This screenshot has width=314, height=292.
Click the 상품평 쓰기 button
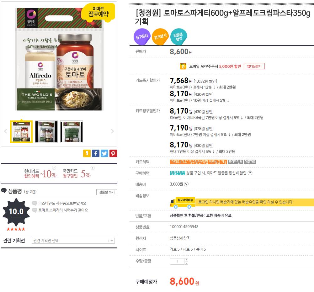107,192
